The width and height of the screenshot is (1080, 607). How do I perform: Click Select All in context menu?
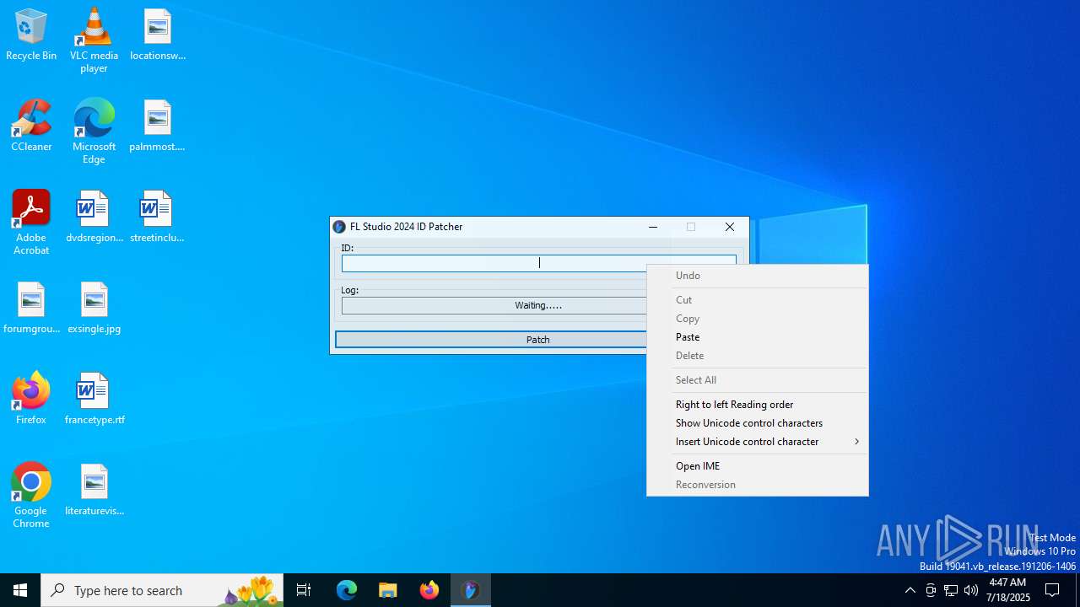[x=757, y=380]
